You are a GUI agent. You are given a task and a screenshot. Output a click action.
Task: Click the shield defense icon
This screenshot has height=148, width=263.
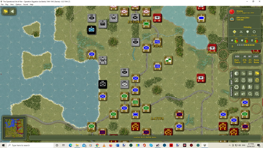pos(247,32)
